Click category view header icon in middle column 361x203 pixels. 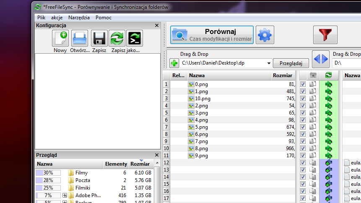pyautogui.click(x=313, y=75)
